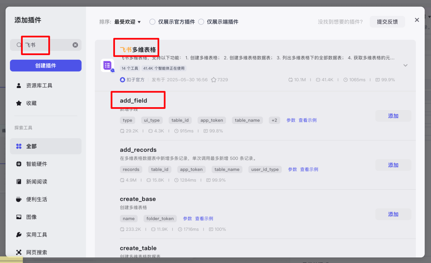The image size is (431, 263).
Task: Open 参数 link for add_field
Action: pos(291,120)
